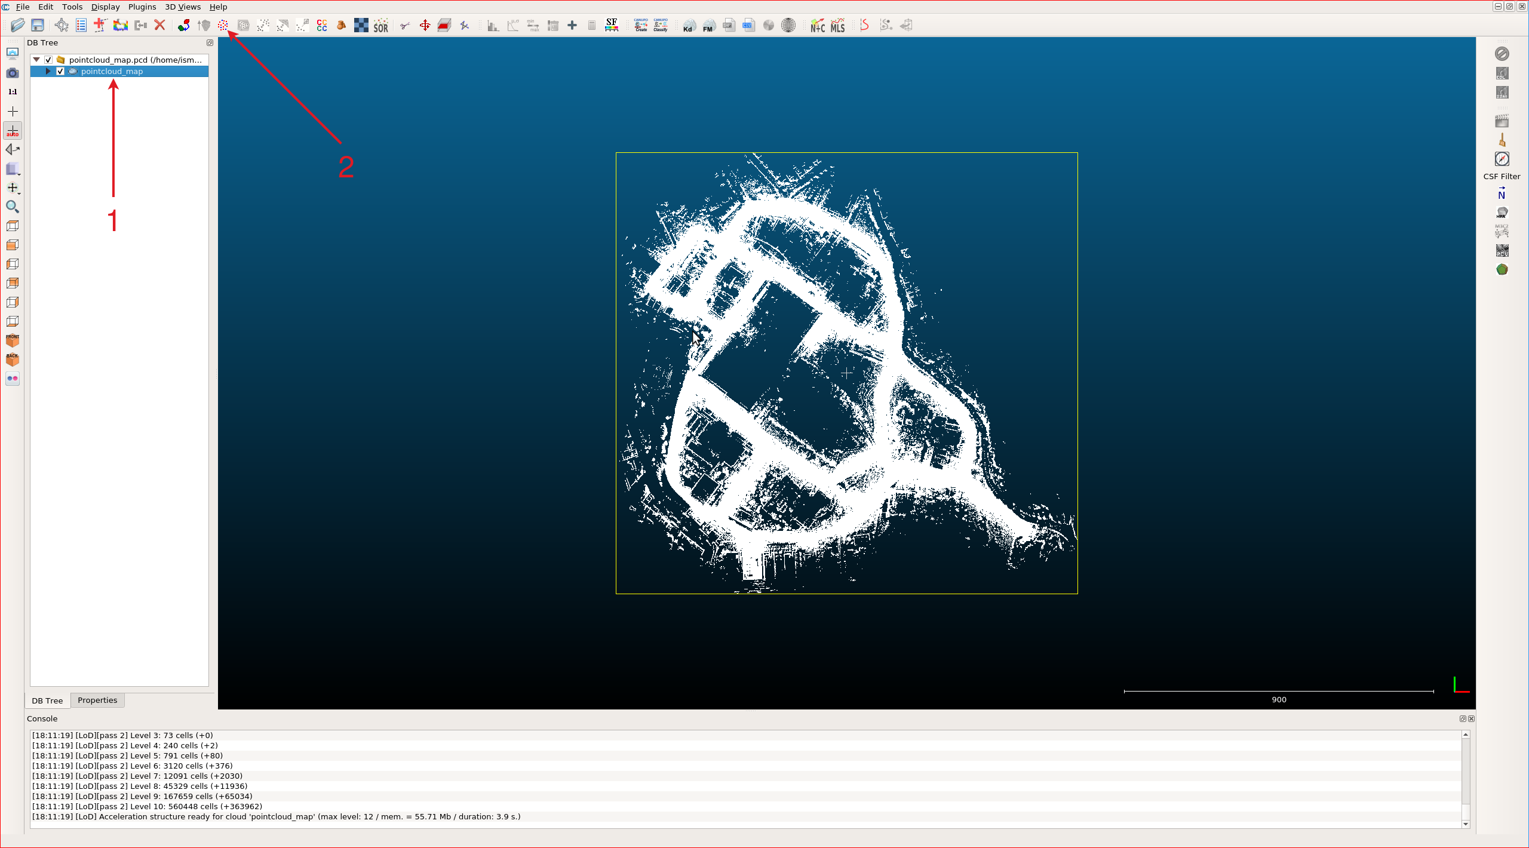This screenshot has height=848, width=1529.
Task: Launch CANUPO Classify plugin
Action: (660, 25)
